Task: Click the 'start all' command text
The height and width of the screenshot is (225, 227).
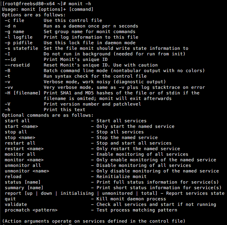Action: 17,121
